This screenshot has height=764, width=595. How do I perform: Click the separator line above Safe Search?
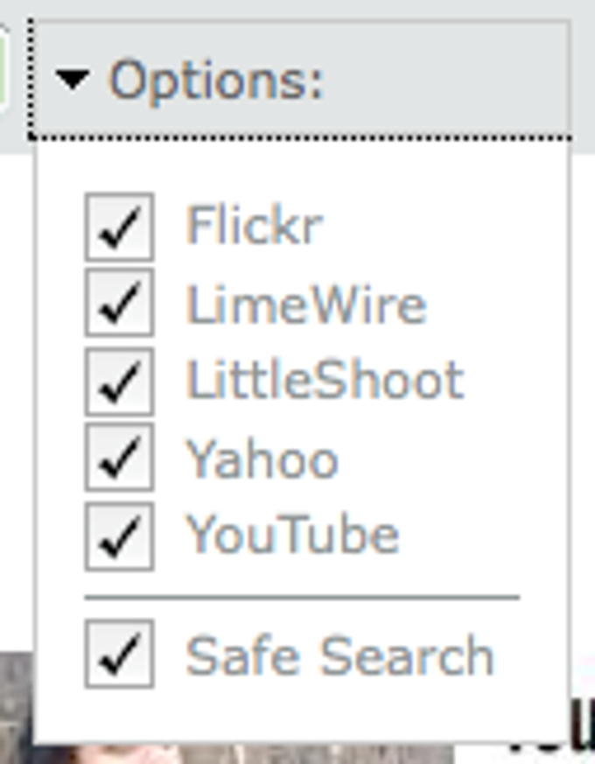(302, 597)
